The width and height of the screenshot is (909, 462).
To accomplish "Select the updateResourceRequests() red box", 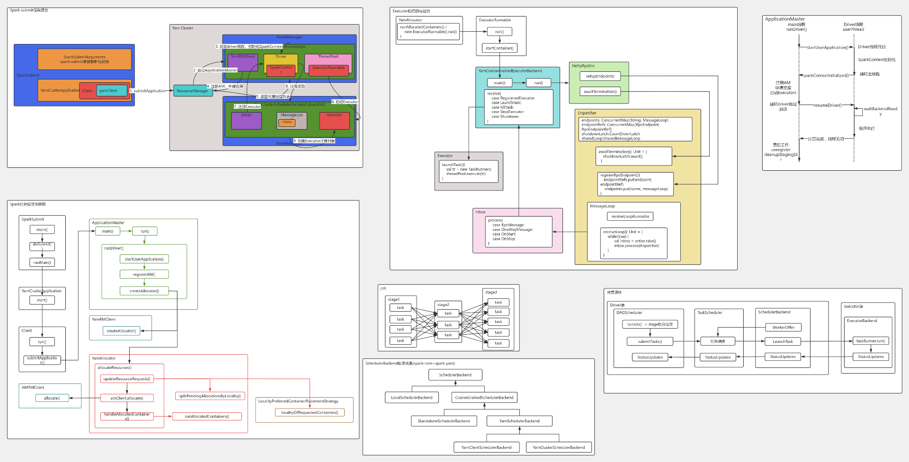I will 127,379.
